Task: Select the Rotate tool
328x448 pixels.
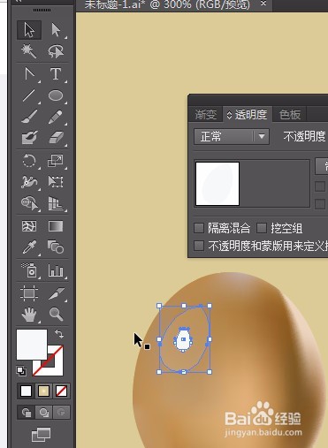Action: point(29,161)
